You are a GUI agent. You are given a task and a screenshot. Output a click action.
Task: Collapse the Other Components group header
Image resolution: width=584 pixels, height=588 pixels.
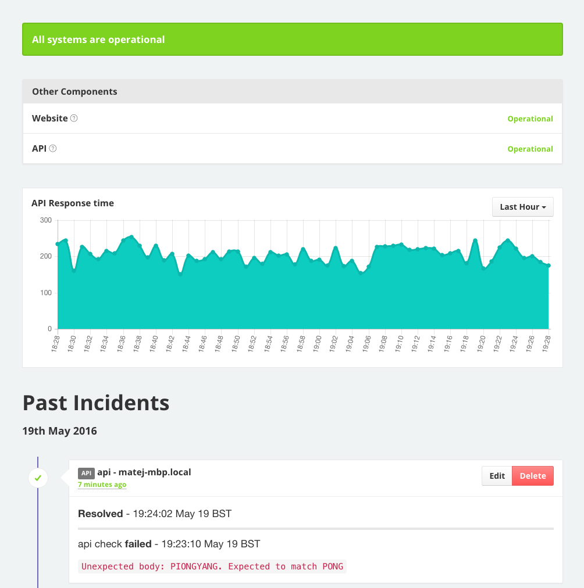pos(74,91)
